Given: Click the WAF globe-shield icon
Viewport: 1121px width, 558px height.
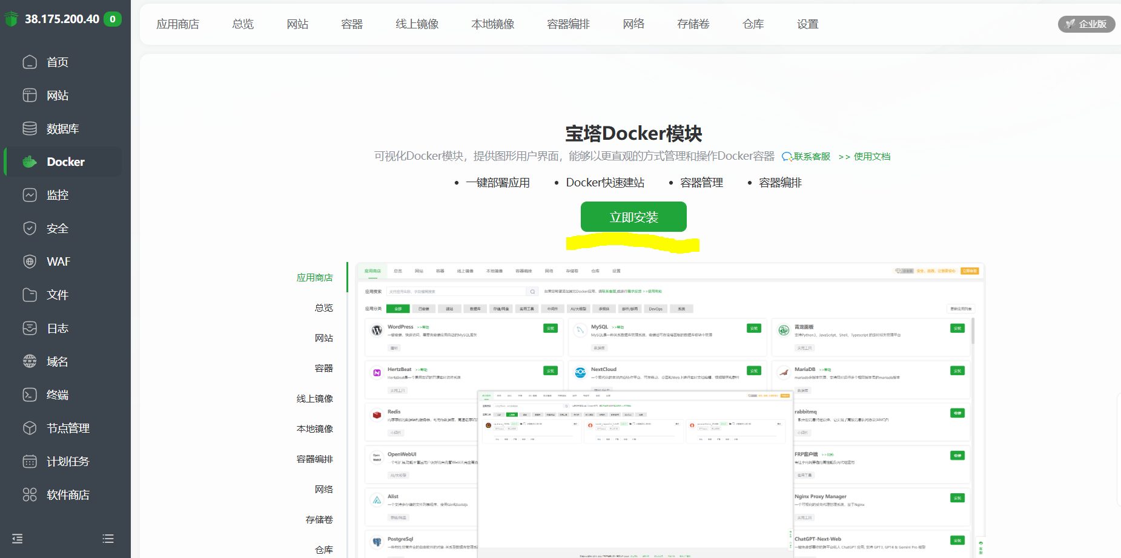Looking at the screenshot, I should click(30, 261).
